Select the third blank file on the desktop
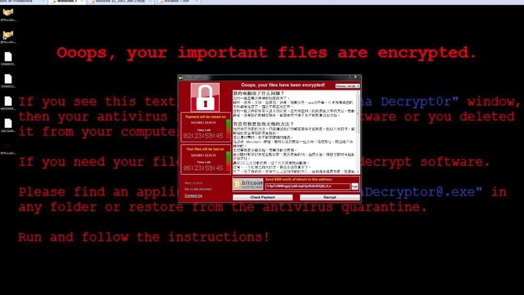524x295 pixels. pyautogui.click(x=8, y=101)
